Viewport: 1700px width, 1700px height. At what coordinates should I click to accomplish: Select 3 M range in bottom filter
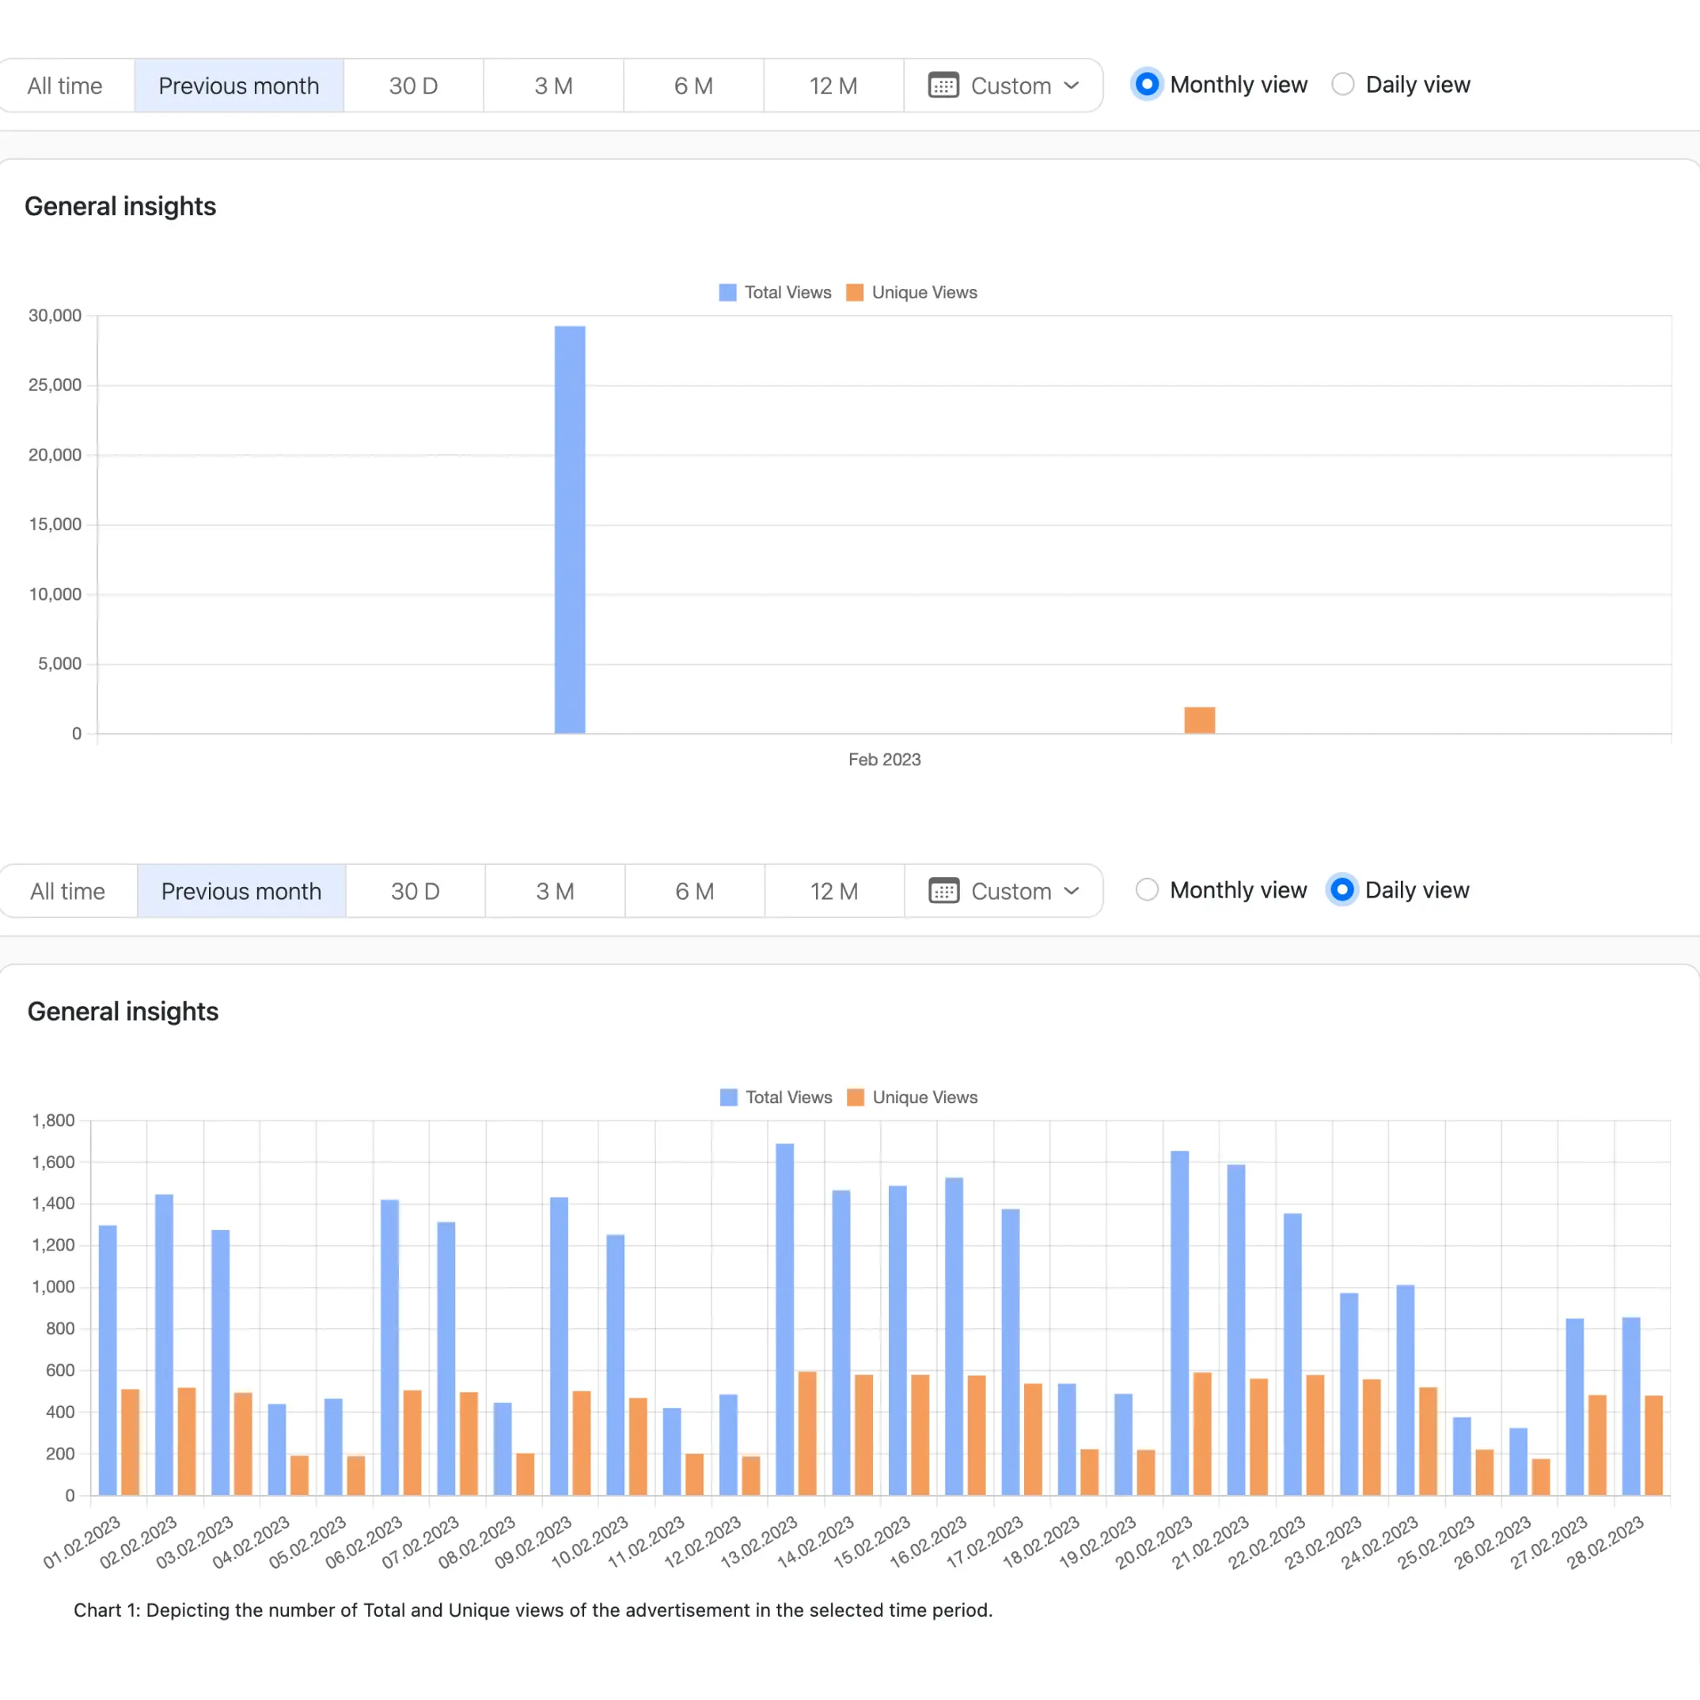coord(554,890)
